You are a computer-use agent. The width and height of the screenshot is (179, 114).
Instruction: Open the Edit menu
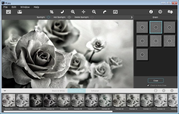click(14, 7)
